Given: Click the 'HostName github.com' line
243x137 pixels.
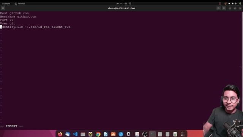Looking at the screenshot, I should point(18,17).
